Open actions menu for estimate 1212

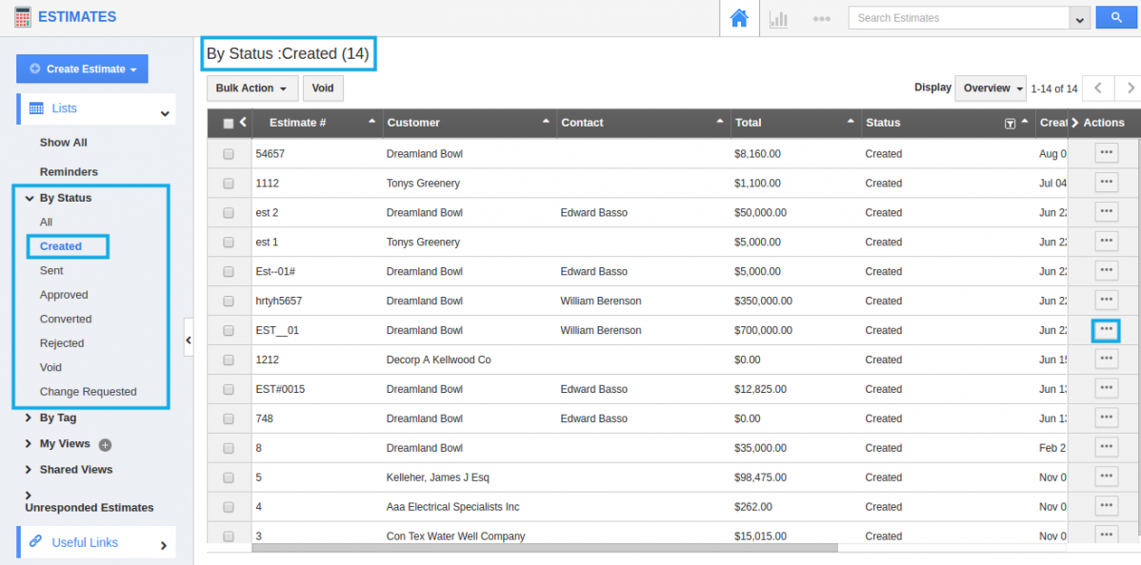pyautogui.click(x=1106, y=359)
